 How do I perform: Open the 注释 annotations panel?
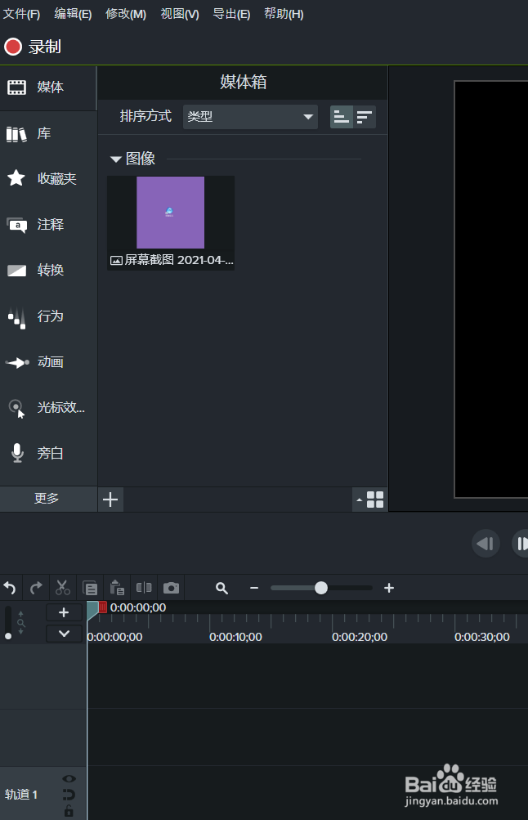(x=48, y=225)
